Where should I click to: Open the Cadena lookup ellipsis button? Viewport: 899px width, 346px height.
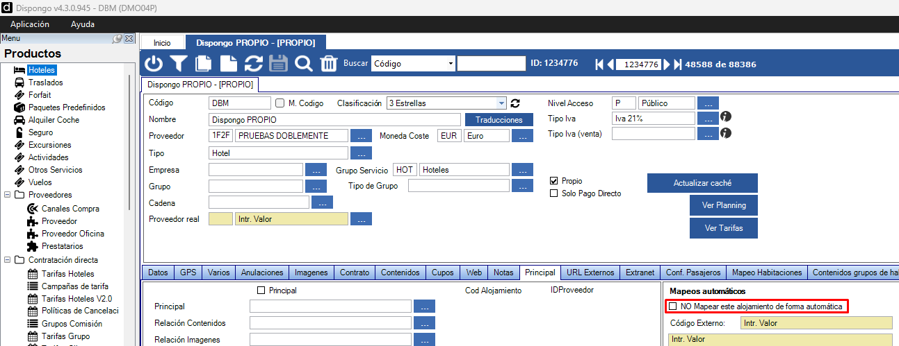[322, 202]
